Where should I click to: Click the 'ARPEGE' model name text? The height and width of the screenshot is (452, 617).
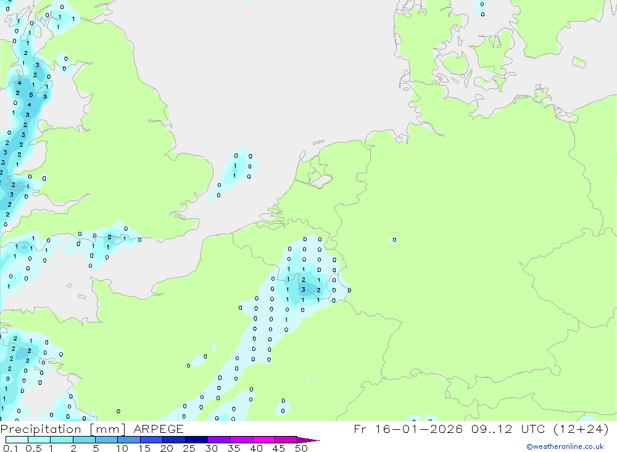[x=159, y=429]
